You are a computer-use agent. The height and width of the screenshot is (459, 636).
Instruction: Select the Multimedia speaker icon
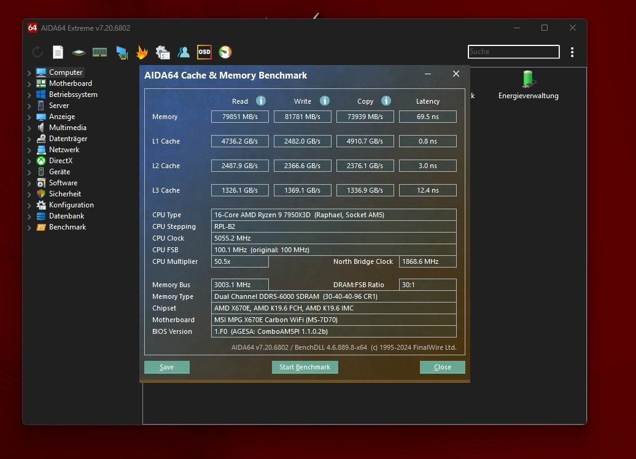pos(41,127)
